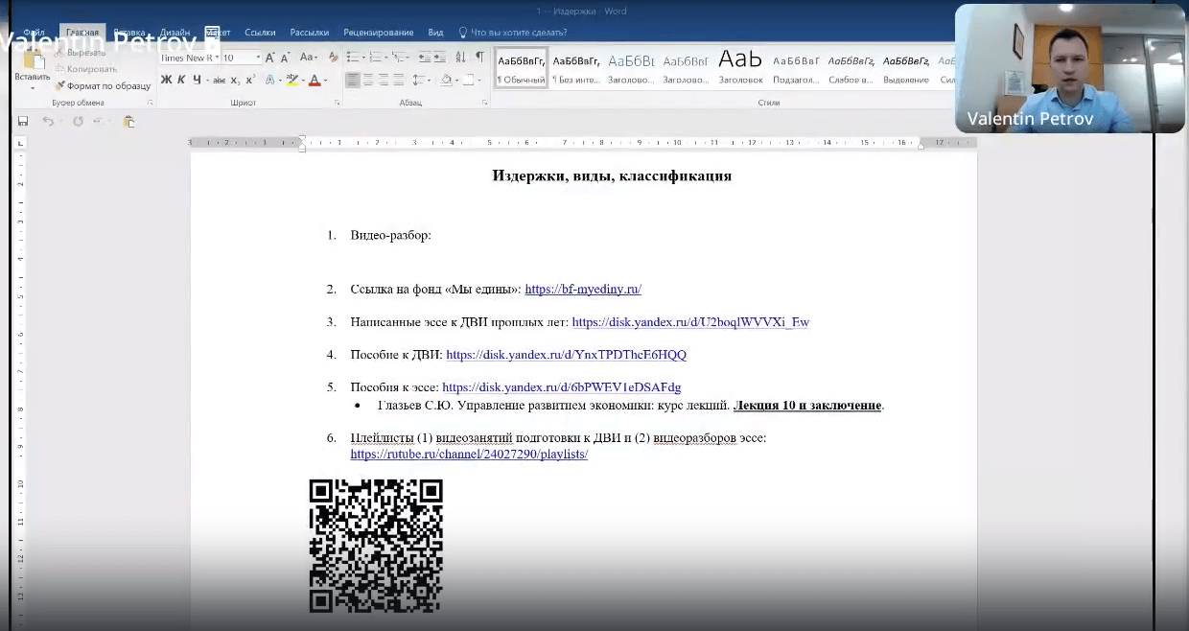Image resolution: width=1189 pixels, height=631 pixels.
Task: Clear all formatting from selection
Action: (333, 58)
